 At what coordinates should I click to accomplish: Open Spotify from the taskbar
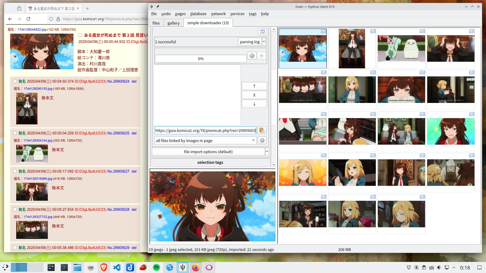pyautogui.click(x=156, y=267)
